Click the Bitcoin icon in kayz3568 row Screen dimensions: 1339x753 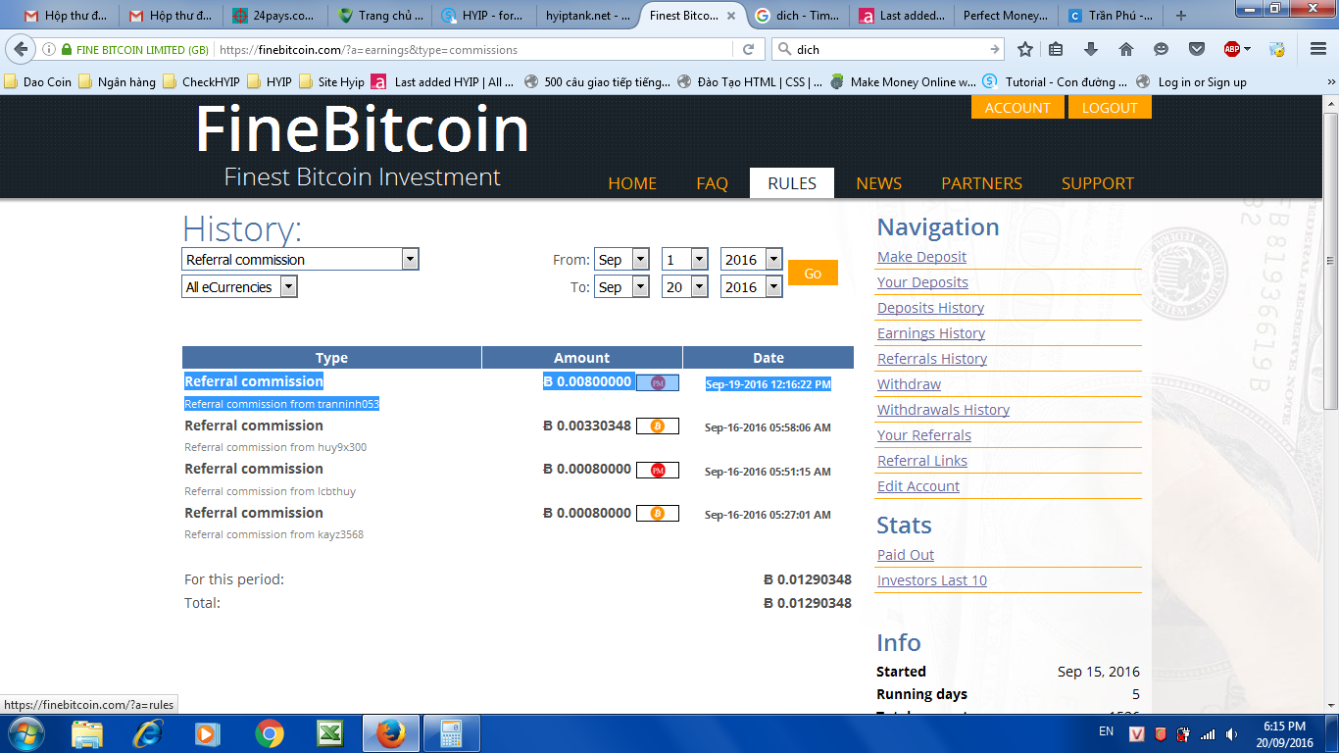coord(658,513)
